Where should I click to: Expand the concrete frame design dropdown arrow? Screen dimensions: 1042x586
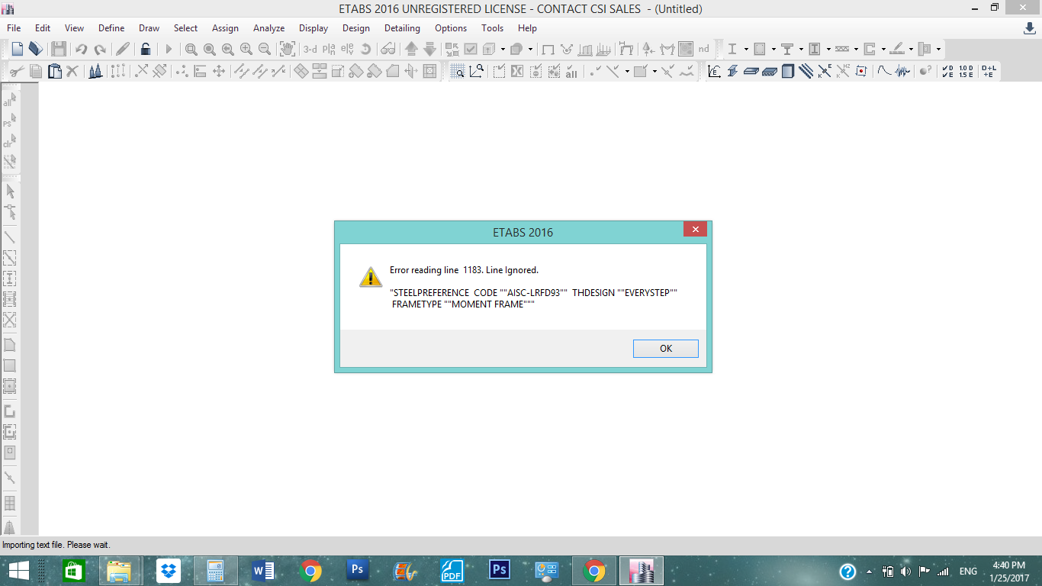pos(773,49)
